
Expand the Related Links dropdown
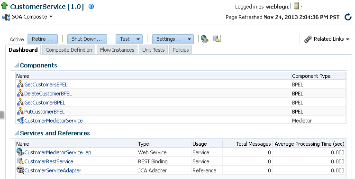point(347,39)
